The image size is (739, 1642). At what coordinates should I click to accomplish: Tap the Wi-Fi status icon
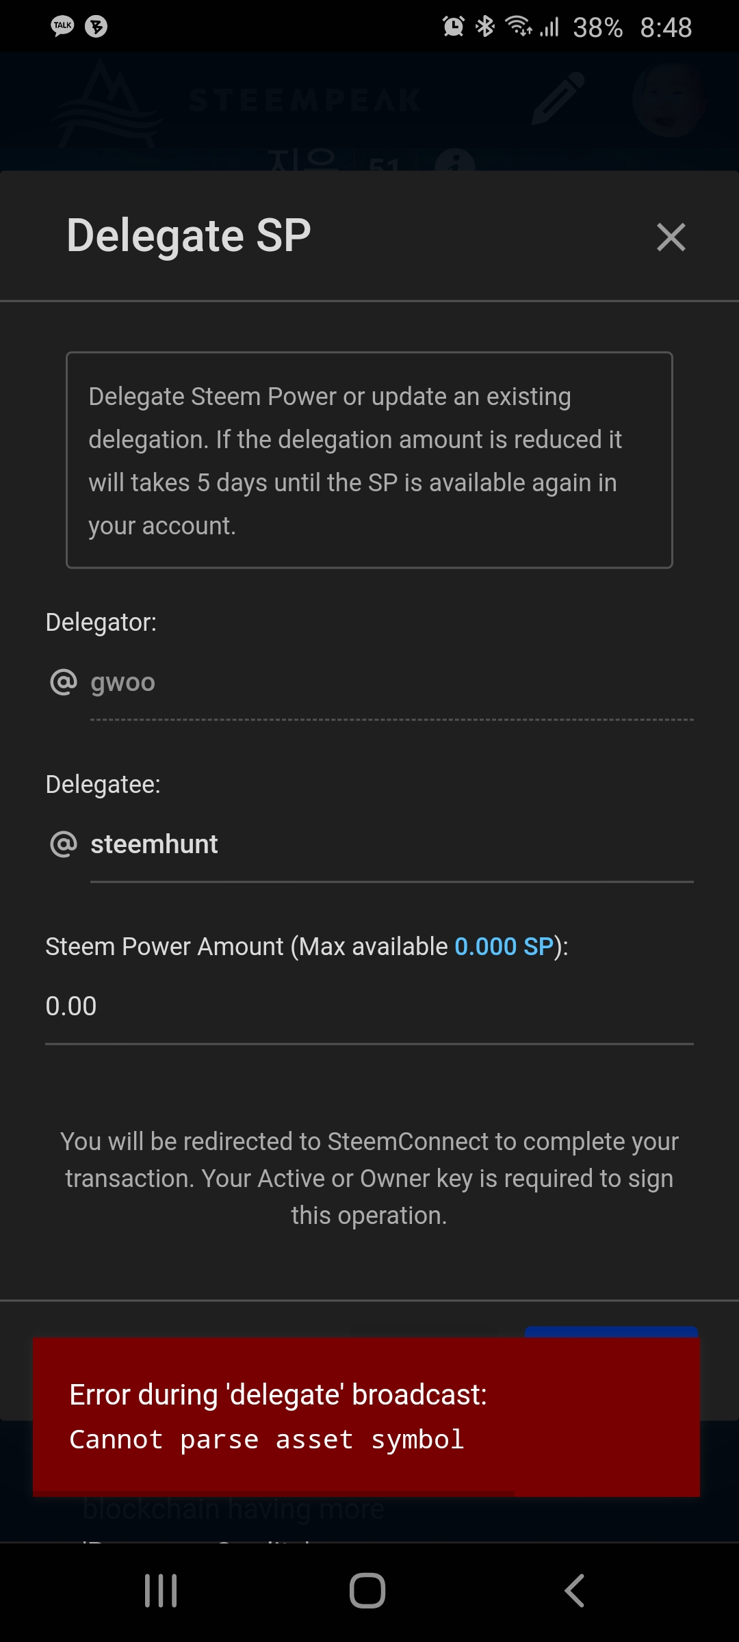click(518, 27)
